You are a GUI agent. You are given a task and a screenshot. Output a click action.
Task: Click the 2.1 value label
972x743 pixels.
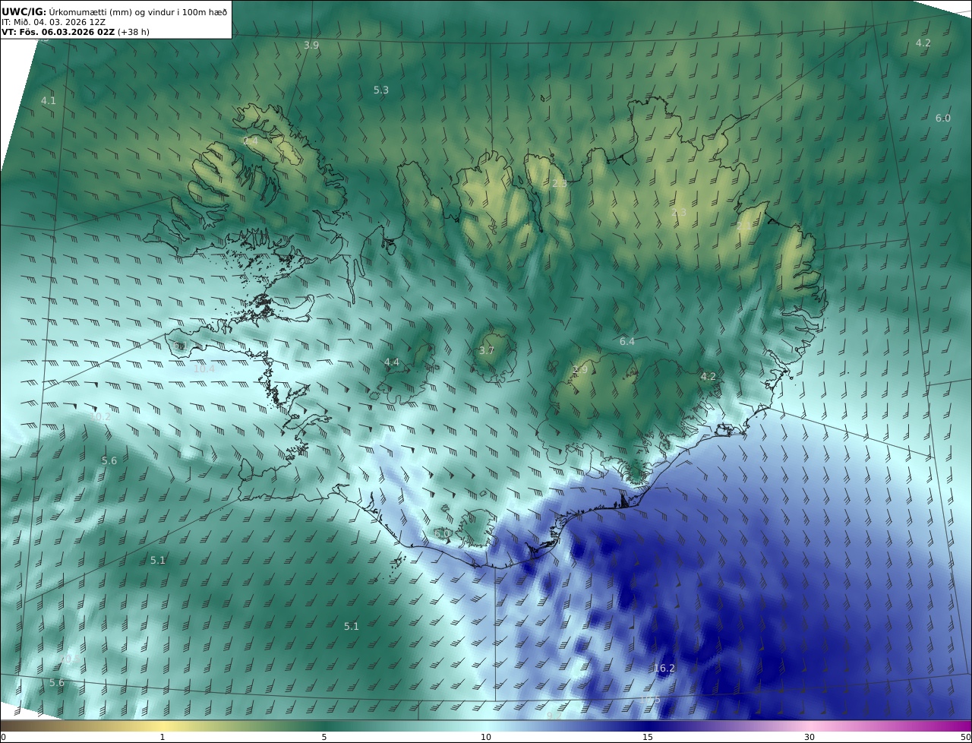(743, 226)
